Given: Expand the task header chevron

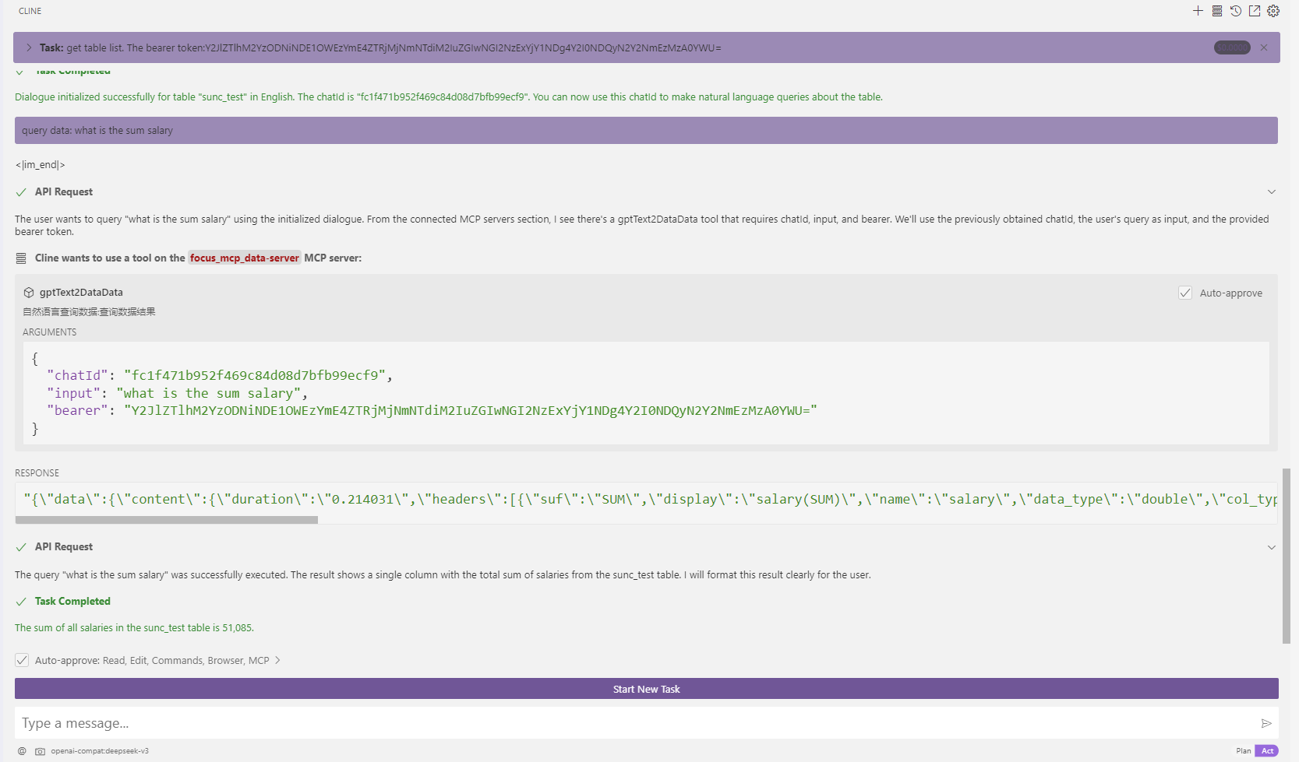Looking at the screenshot, I should click(29, 47).
